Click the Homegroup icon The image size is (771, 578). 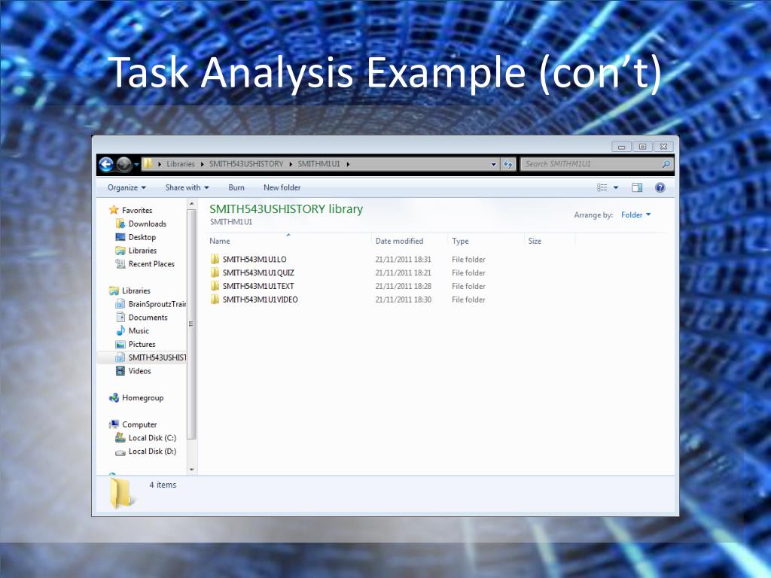[x=114, y=397]
